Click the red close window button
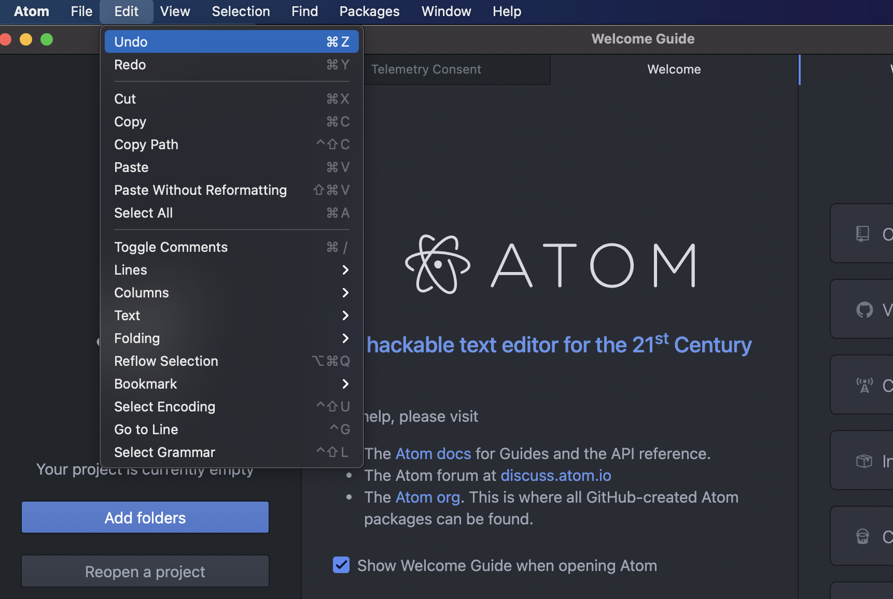 5,39
